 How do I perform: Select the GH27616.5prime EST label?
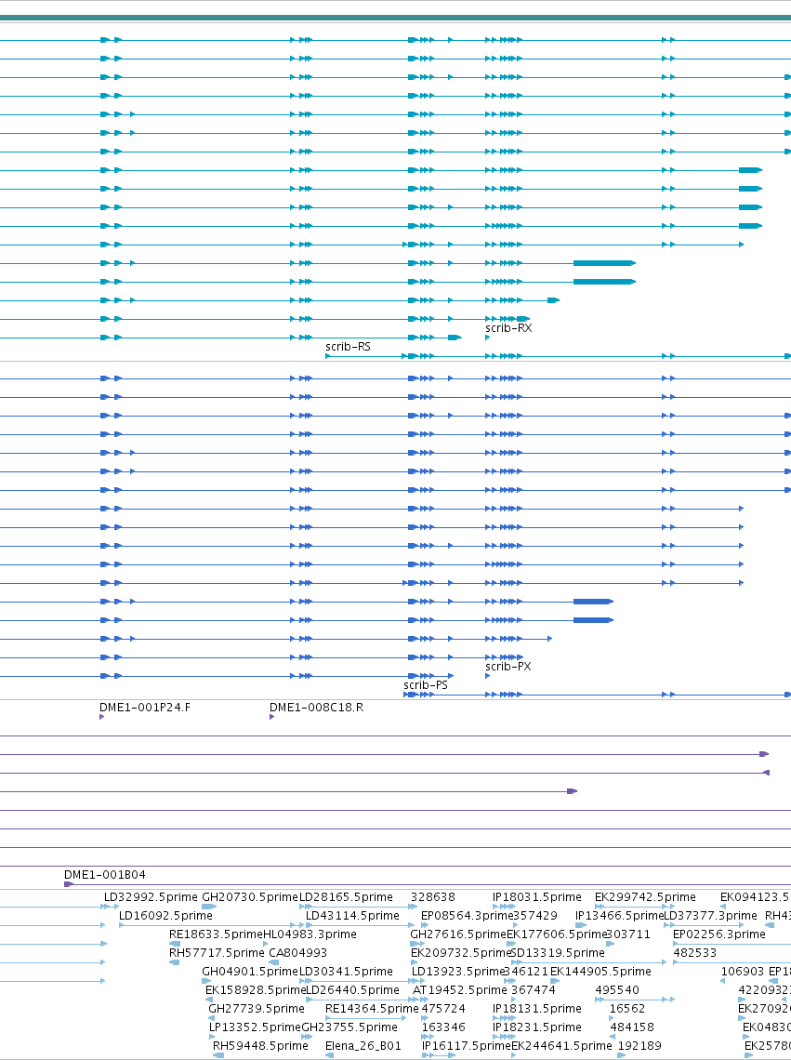[457, 934]
